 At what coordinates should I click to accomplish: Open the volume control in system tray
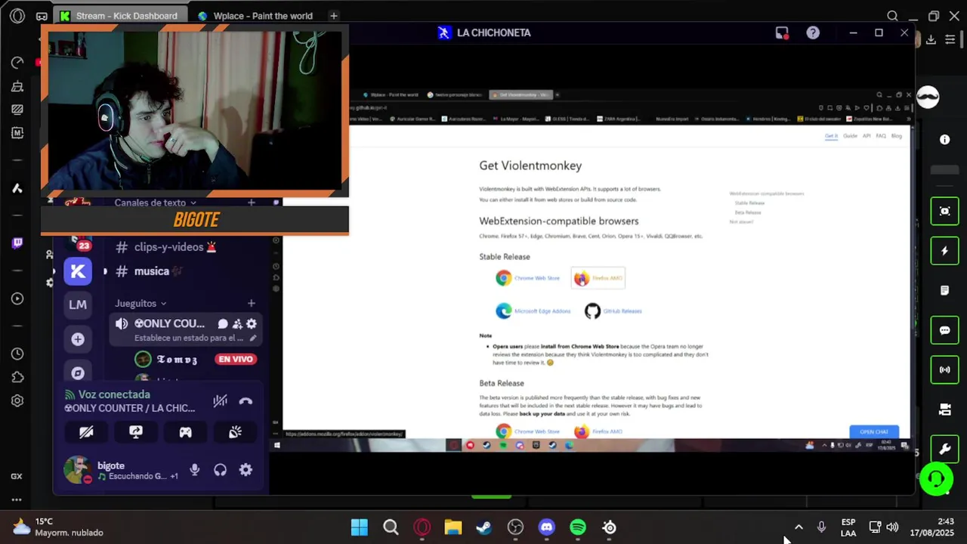pyautogui.click(x=892, y=527)
